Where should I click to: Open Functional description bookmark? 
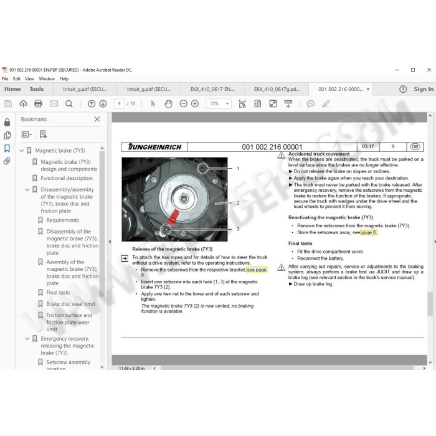point(67,178)
